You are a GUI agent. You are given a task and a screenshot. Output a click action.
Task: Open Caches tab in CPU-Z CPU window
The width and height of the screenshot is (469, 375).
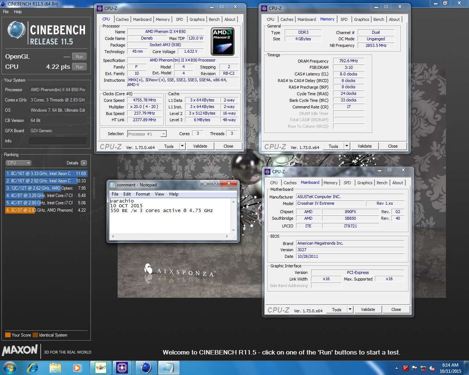[x=122, y=19]
